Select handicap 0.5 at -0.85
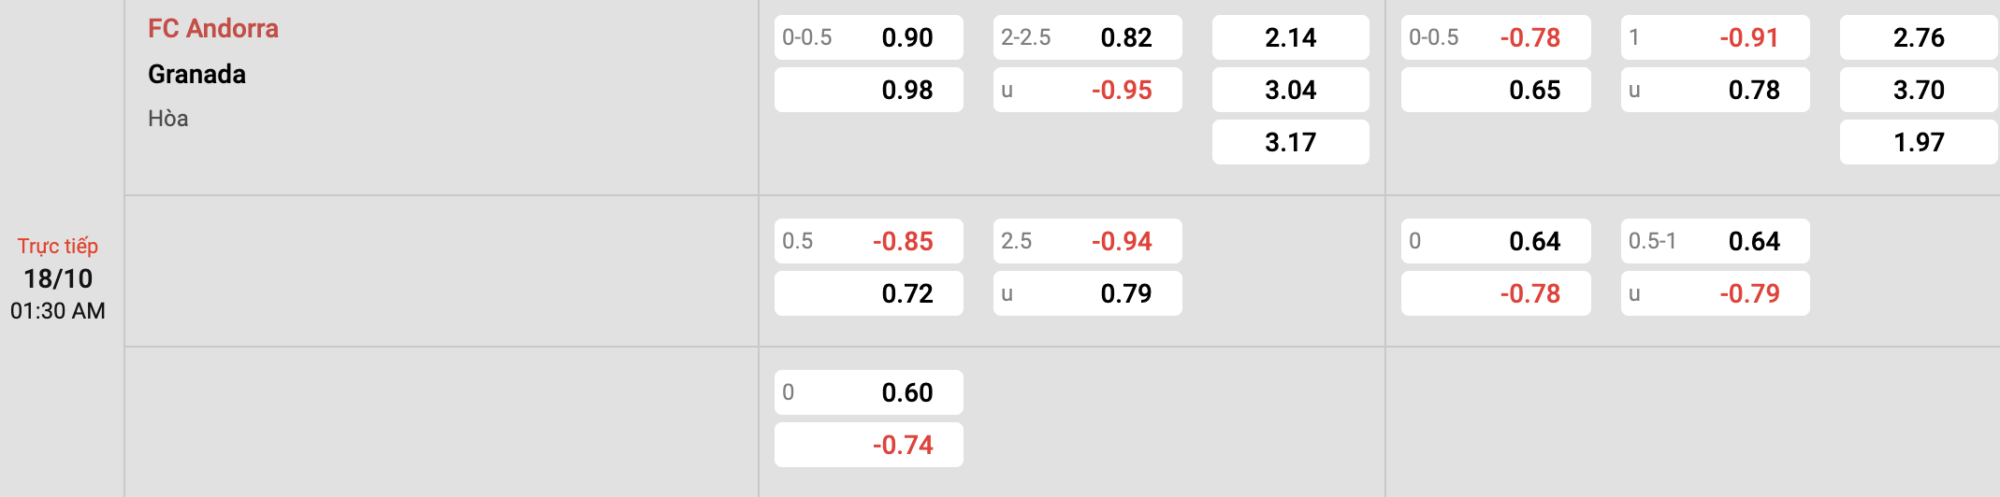2000x497 pixels. click(x=869, y=241)
